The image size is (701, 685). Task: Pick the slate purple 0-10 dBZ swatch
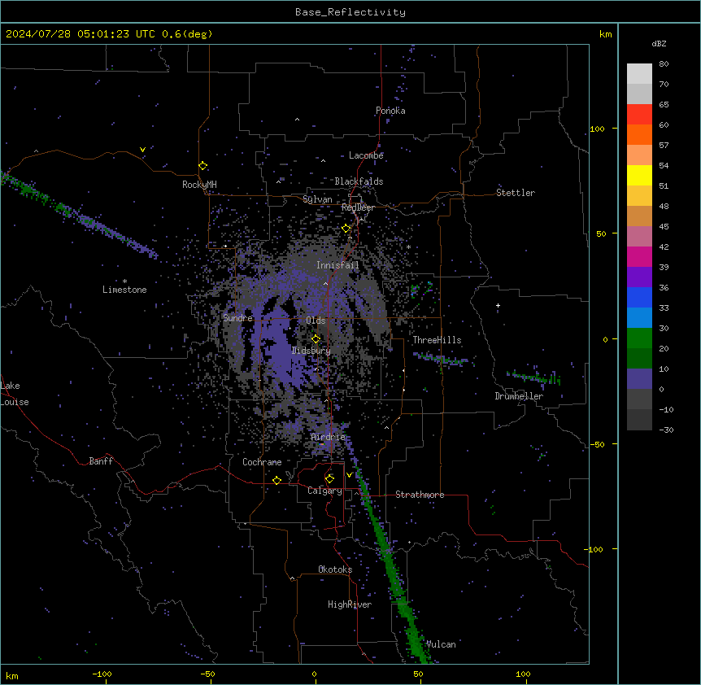(x=639, y=379)
